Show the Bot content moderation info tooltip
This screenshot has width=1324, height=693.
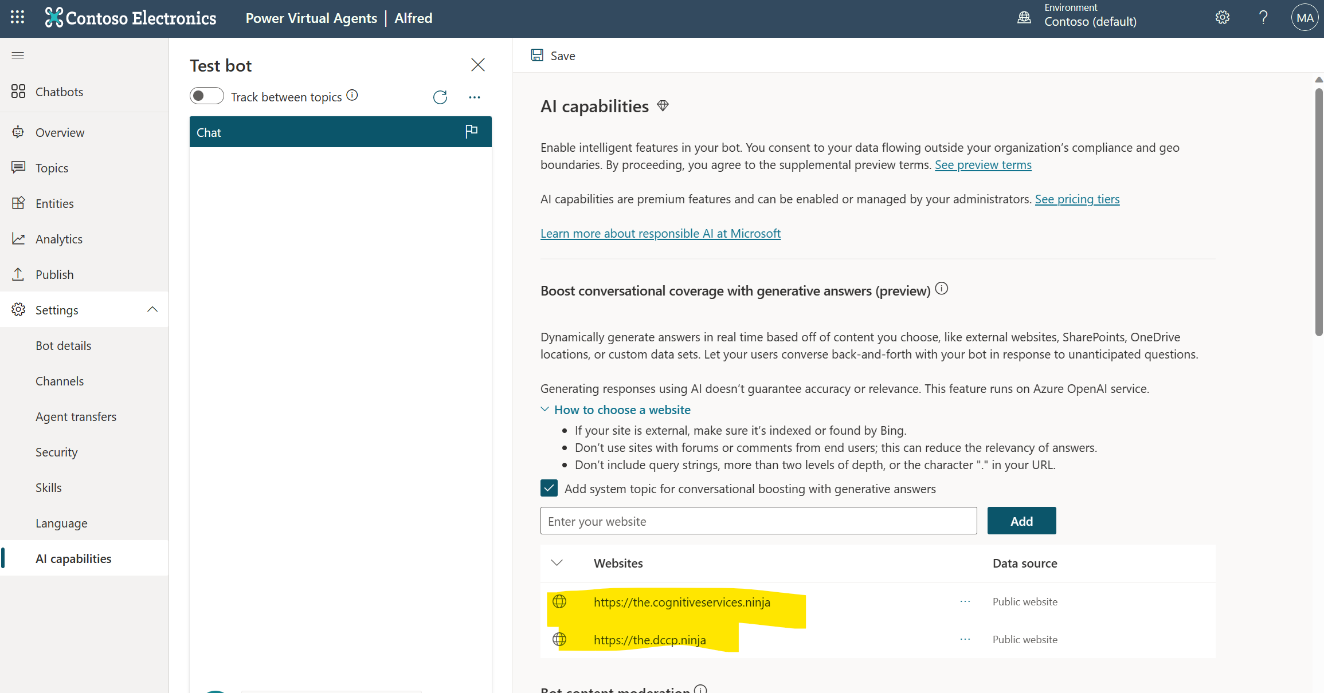[700, 688]
